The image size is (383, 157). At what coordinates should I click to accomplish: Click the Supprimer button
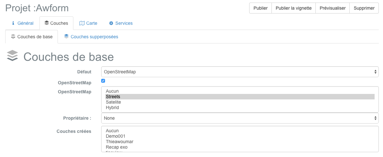tap(364, 8)
